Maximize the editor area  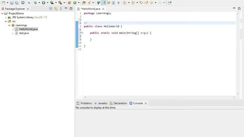239,8
